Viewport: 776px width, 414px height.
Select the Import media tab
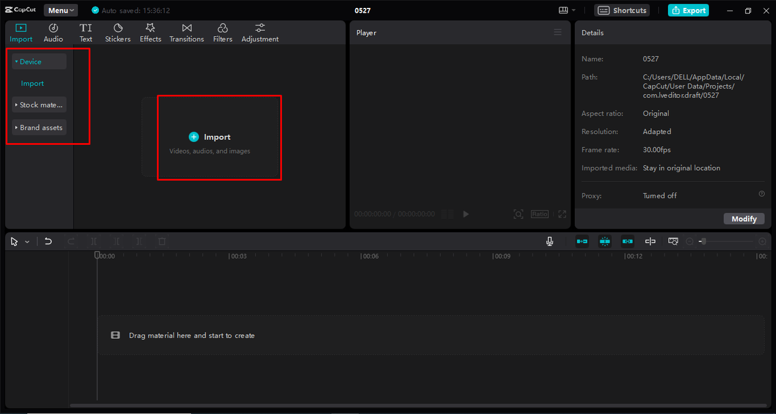pos(21,33)
